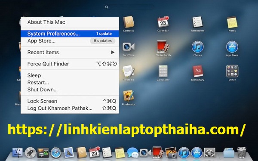
Task: Select Lock Screen menu item
Action: (70, 101)
